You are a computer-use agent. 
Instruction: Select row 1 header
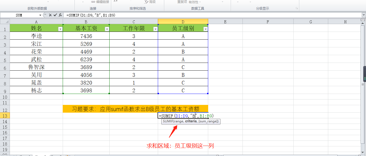click(x=5, y=28)
